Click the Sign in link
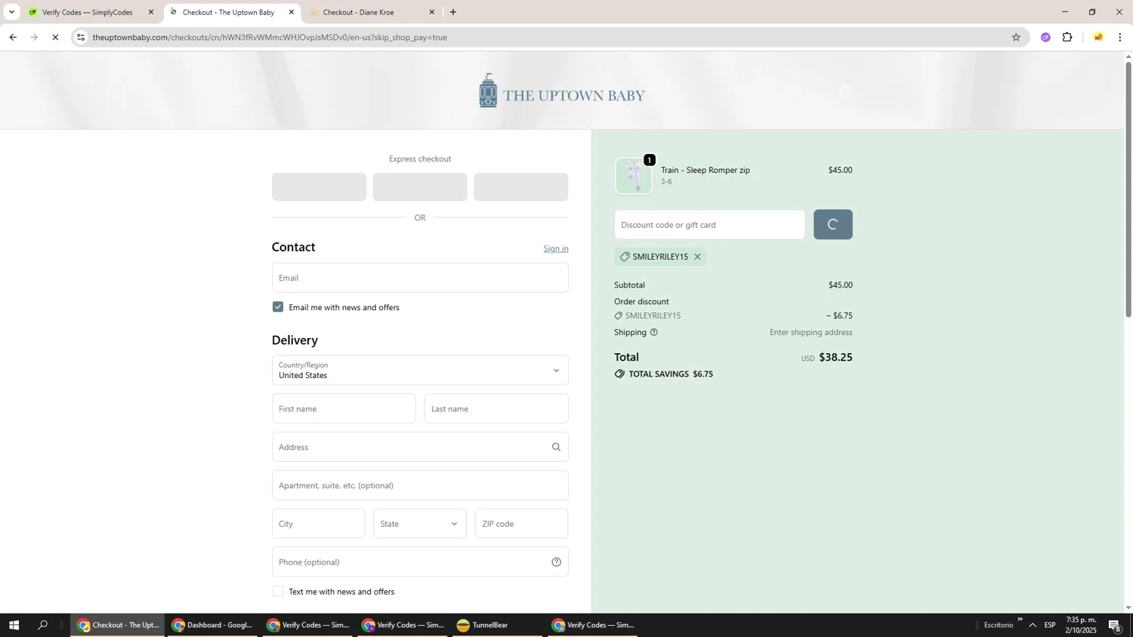This screenshot has height=637, width=1133. coord(556,248)
